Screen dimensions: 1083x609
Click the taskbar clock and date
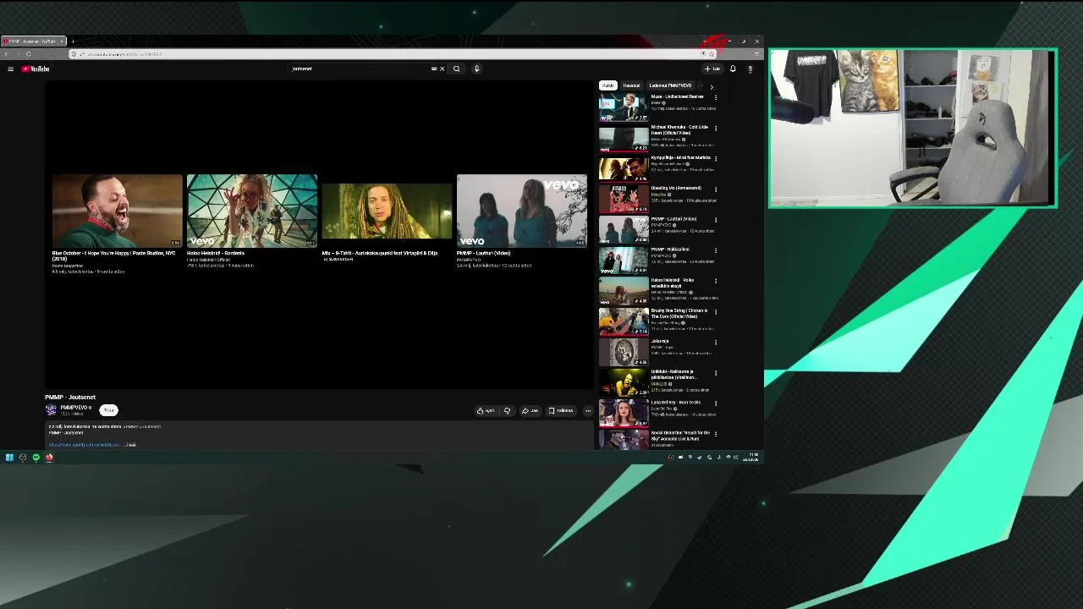(x=751, y=458)
